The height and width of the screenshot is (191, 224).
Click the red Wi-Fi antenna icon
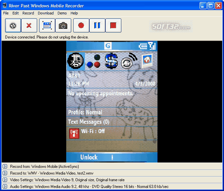pyautogui.click(x=74, y=134)
